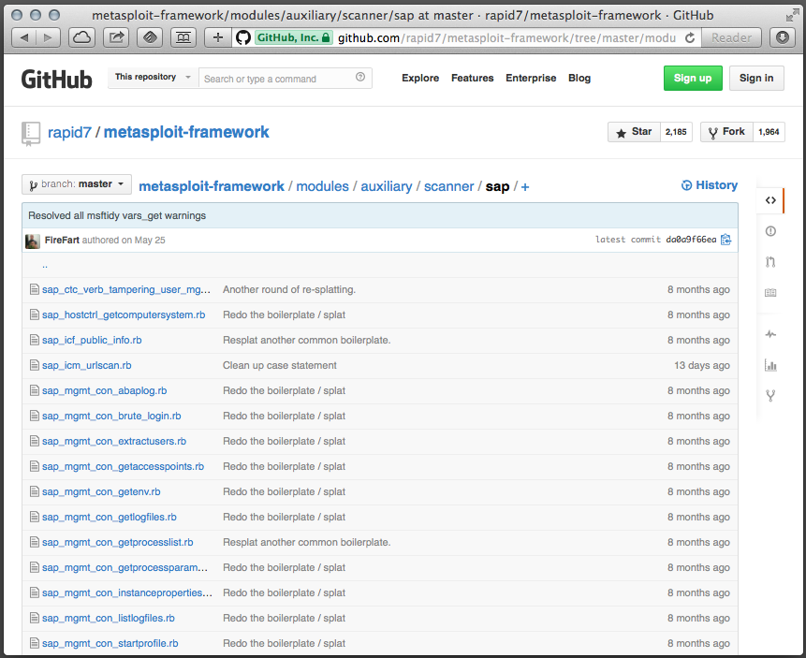Copy the commit SHA to clipboard
The image size is (806, 658).
pos(725,240)
